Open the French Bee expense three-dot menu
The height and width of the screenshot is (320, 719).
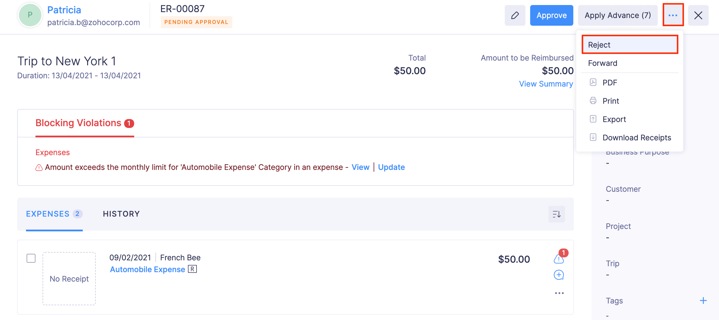(559, 293)
